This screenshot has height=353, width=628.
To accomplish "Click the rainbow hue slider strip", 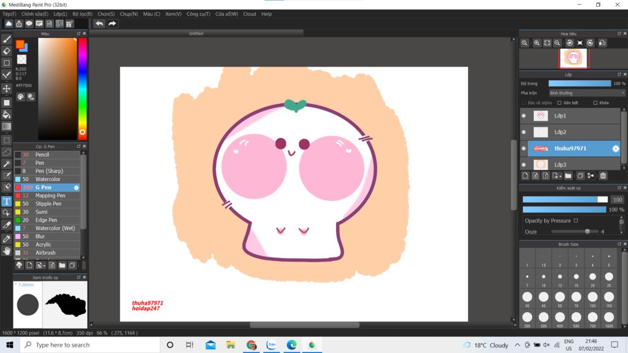I will (x=82, y=88).
